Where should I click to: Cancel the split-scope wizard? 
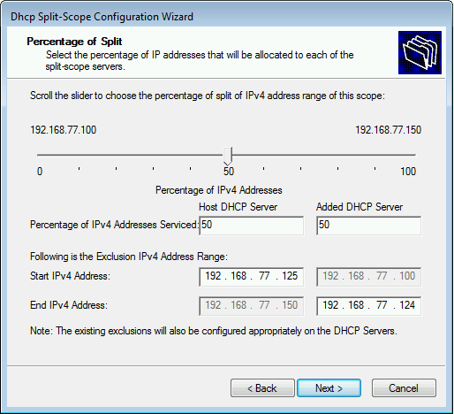coord(404,388)
